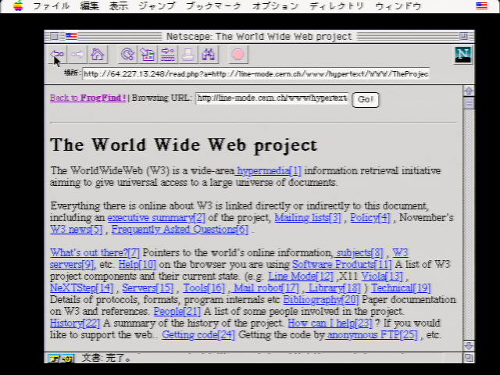Open the subjects[8] link
500x375 pixels.
pos(359,253)
